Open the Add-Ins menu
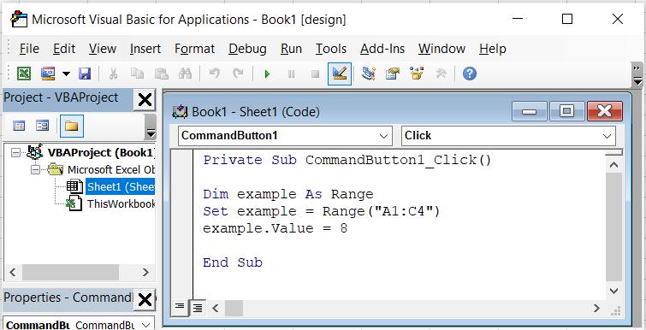 tap(382, 49)
